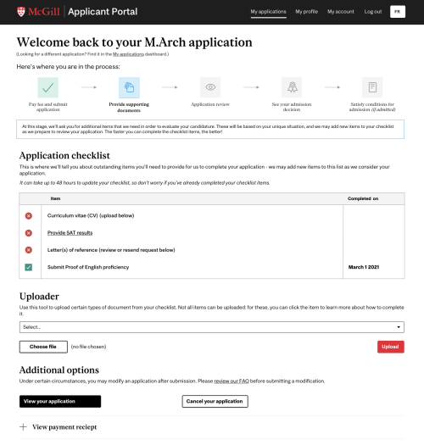Click the (no file chosen) text
This screenshot has height=445, width=424.
pyautogui.click(x=88, y=347)
